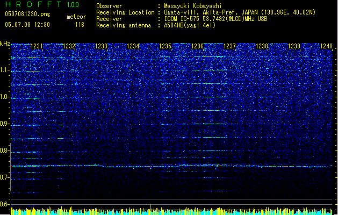Click the meteor label
This screenshot has height=215, width=338.
tap(76, 17)
